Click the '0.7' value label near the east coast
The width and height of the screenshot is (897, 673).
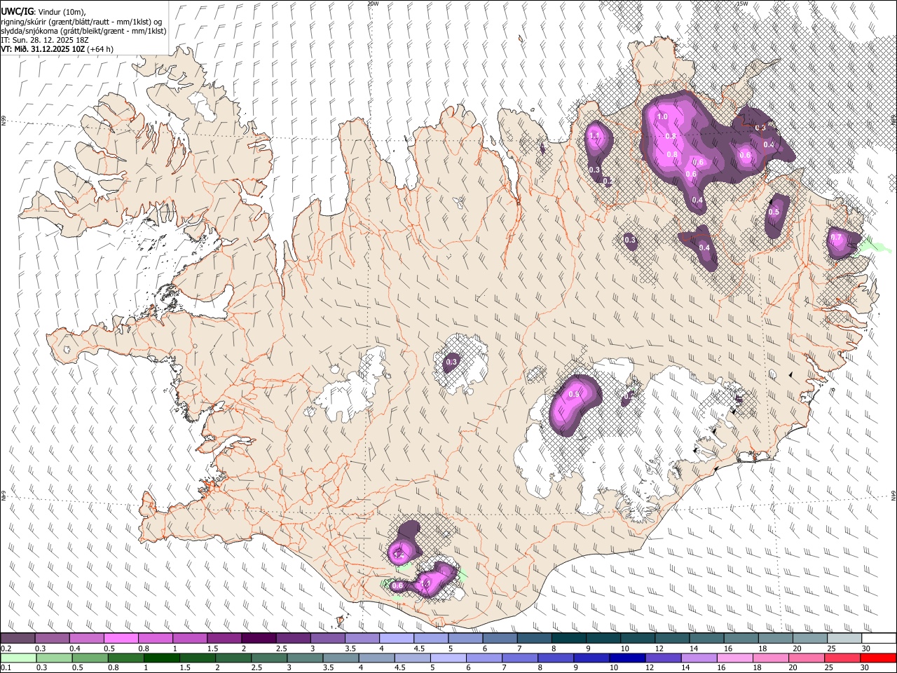835,238
